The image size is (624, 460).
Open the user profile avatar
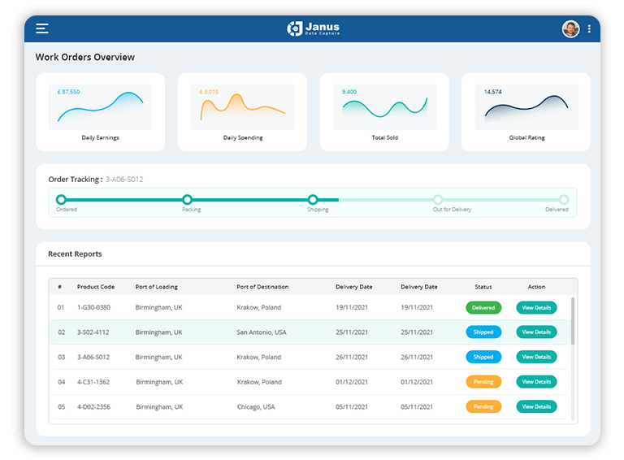pyautogui.click(x=570, y=28)
